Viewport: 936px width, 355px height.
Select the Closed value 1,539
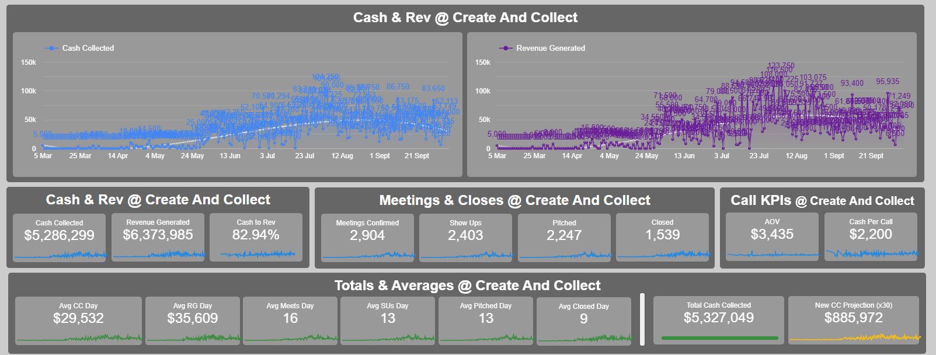662,235
